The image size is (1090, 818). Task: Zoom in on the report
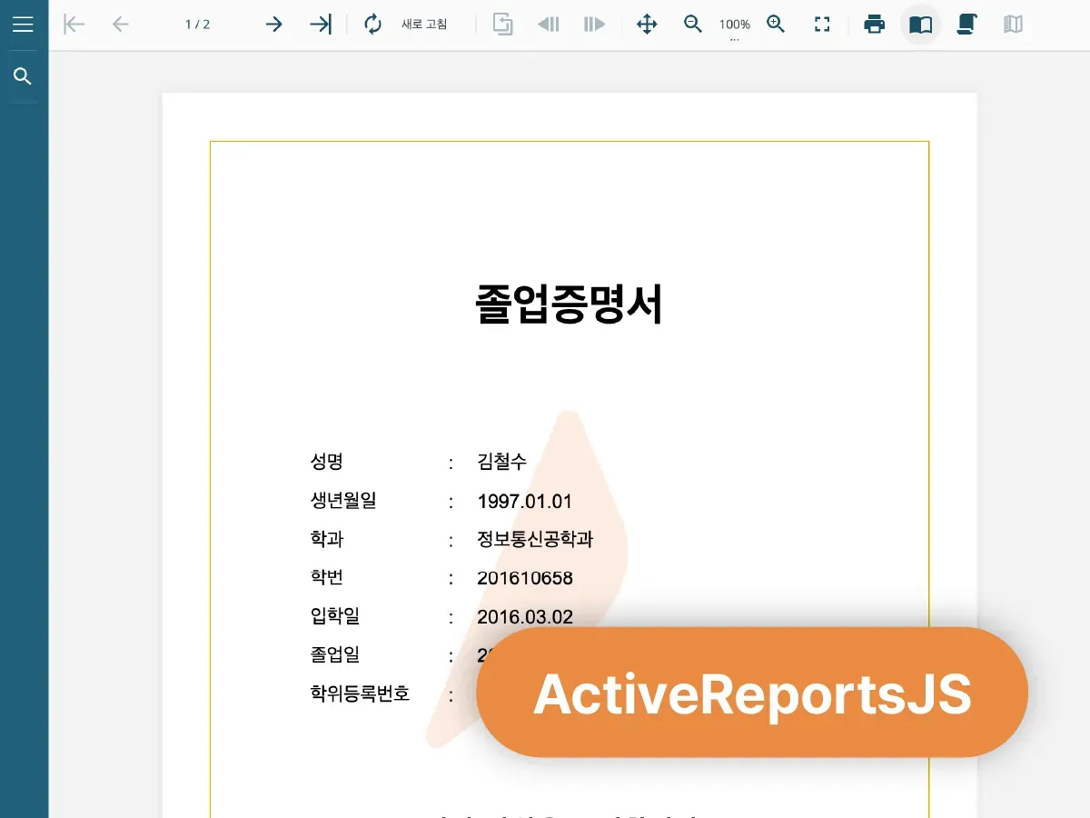tap(776, 25)
